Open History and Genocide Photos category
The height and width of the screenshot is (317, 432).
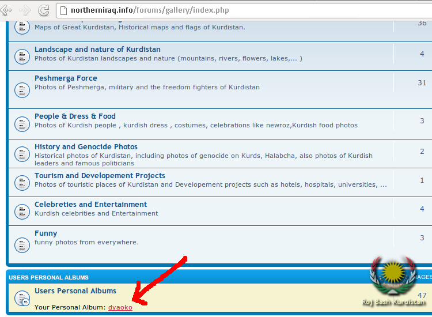click(x=86, y=147)
